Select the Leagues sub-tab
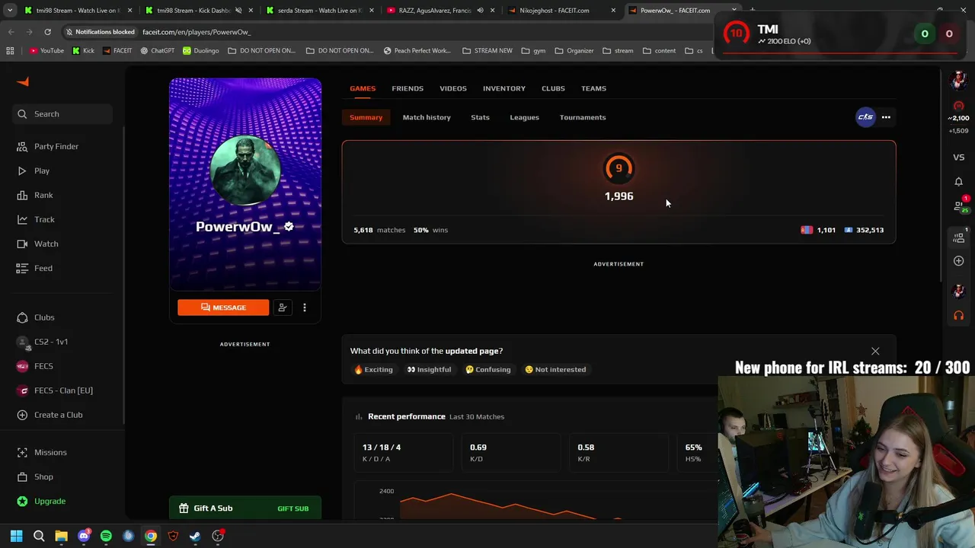Image resolution: width=975 pixels, height=548 pixels. (524, 117)
